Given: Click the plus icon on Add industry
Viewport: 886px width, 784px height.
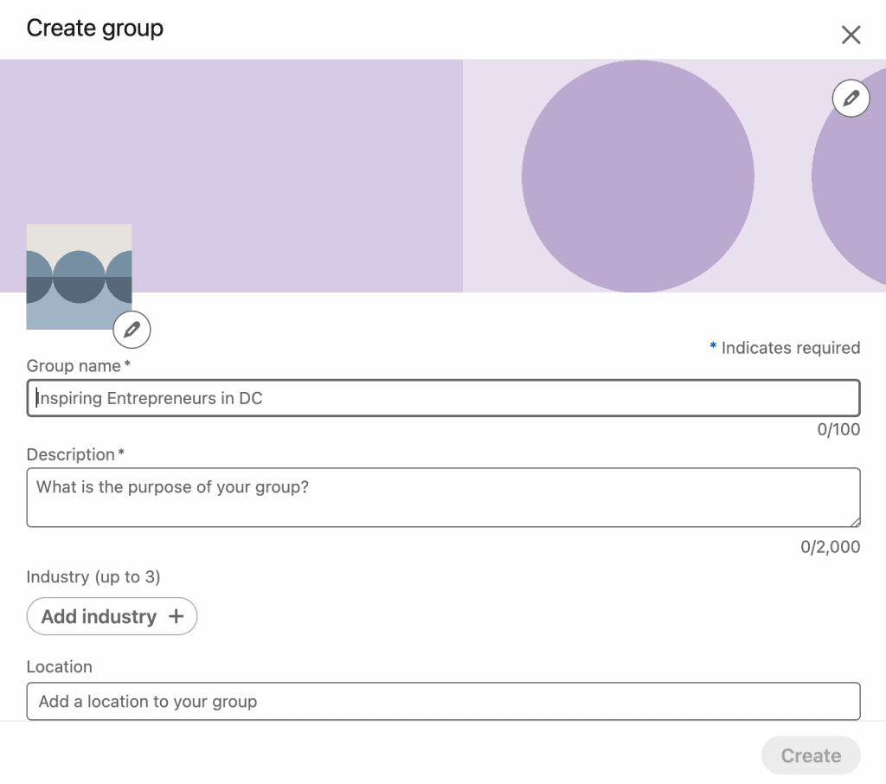Looking at the screenshot, I should coord(177,616).
